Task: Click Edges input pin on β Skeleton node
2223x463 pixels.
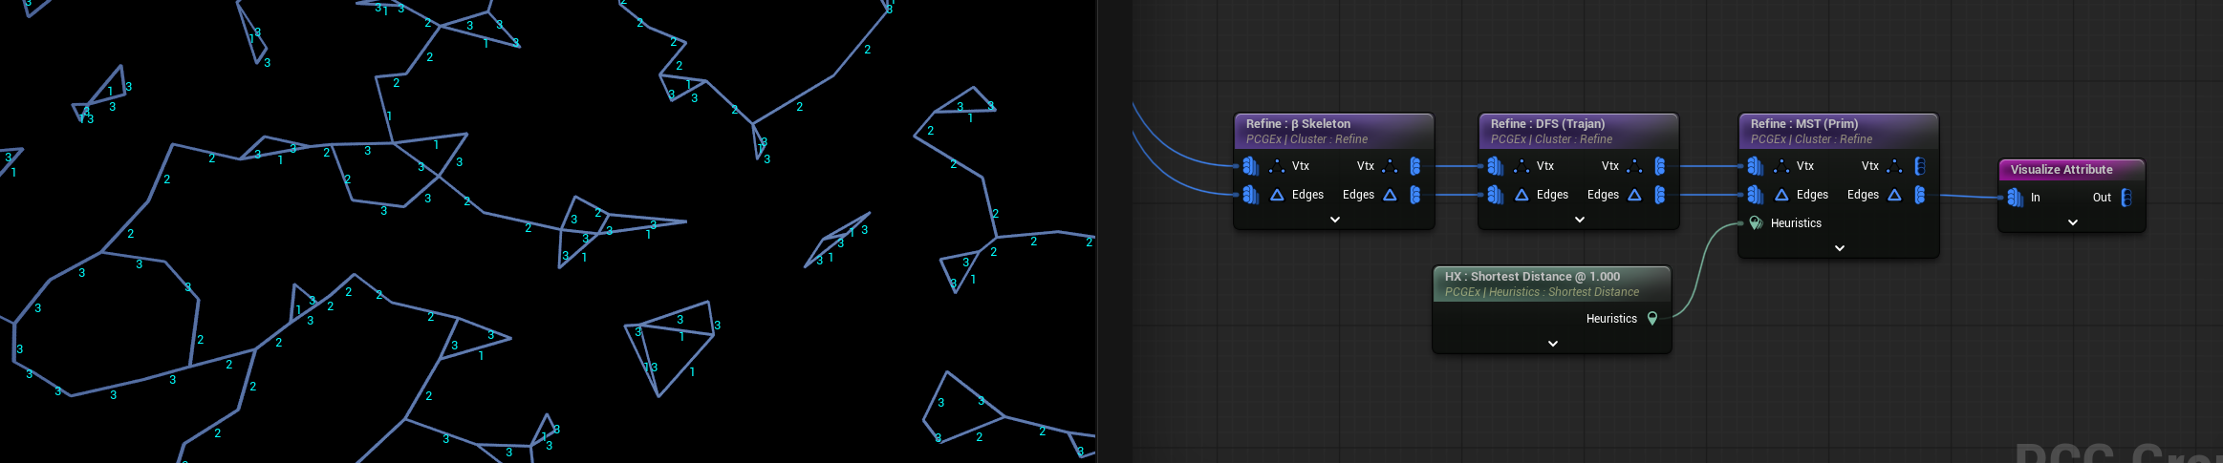Action: pyautogui.click(x=1251, y=195)
